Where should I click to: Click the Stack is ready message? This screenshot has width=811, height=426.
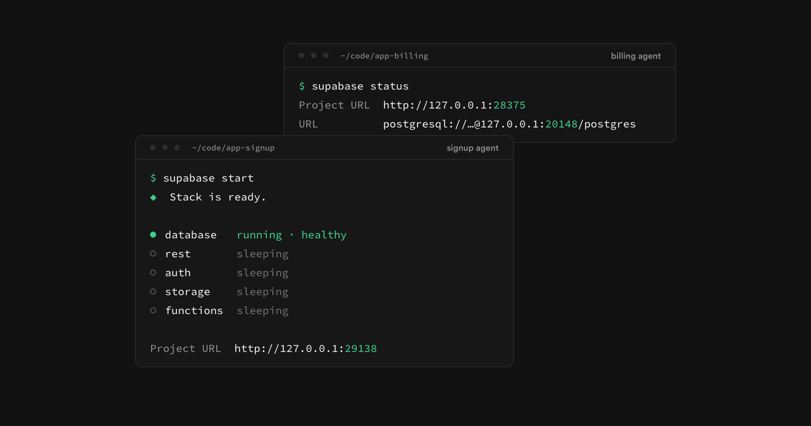(x=218, y=197)
